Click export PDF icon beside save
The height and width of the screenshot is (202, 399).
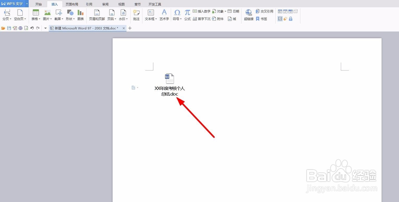[x=15, y=28]
